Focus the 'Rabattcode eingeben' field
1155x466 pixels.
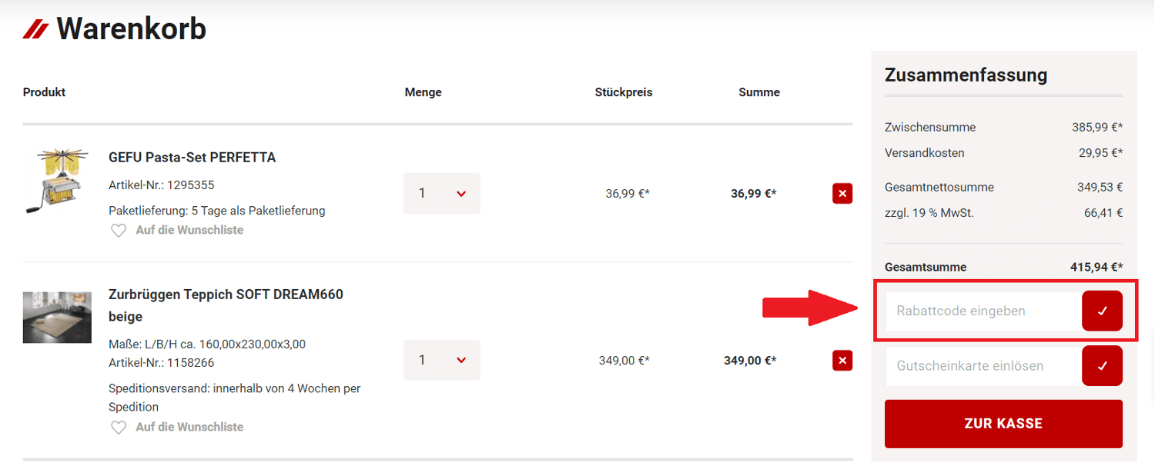click(983, 311)
